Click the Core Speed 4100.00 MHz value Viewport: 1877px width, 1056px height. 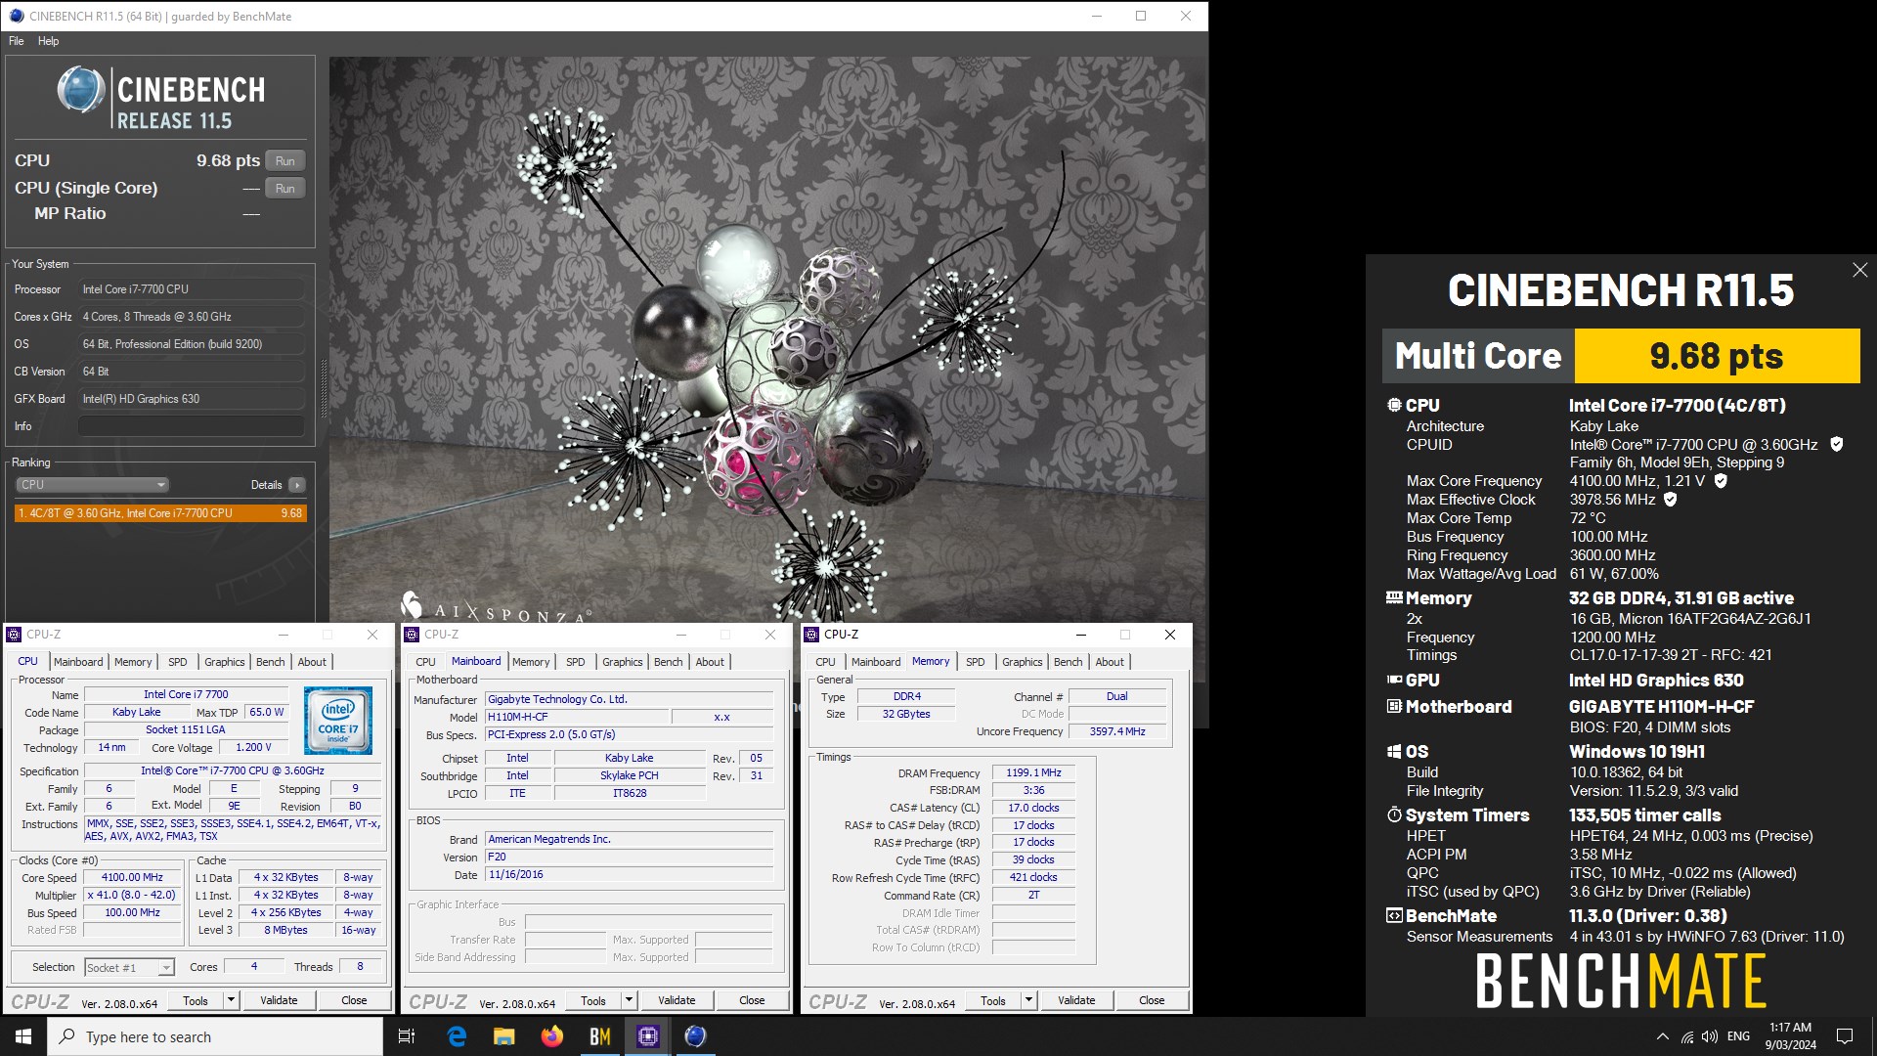tap(132, 878)
